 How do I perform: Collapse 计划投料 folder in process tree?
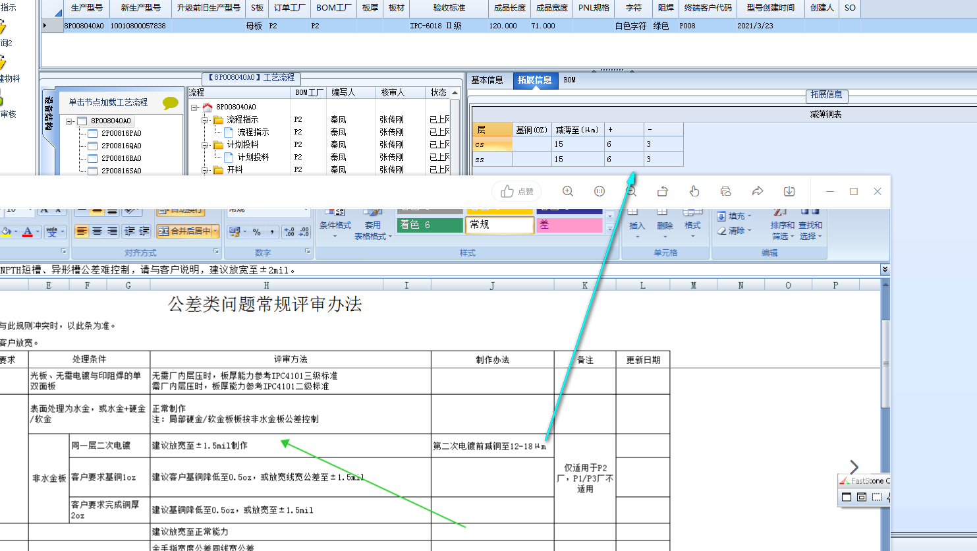coord(205,145)
